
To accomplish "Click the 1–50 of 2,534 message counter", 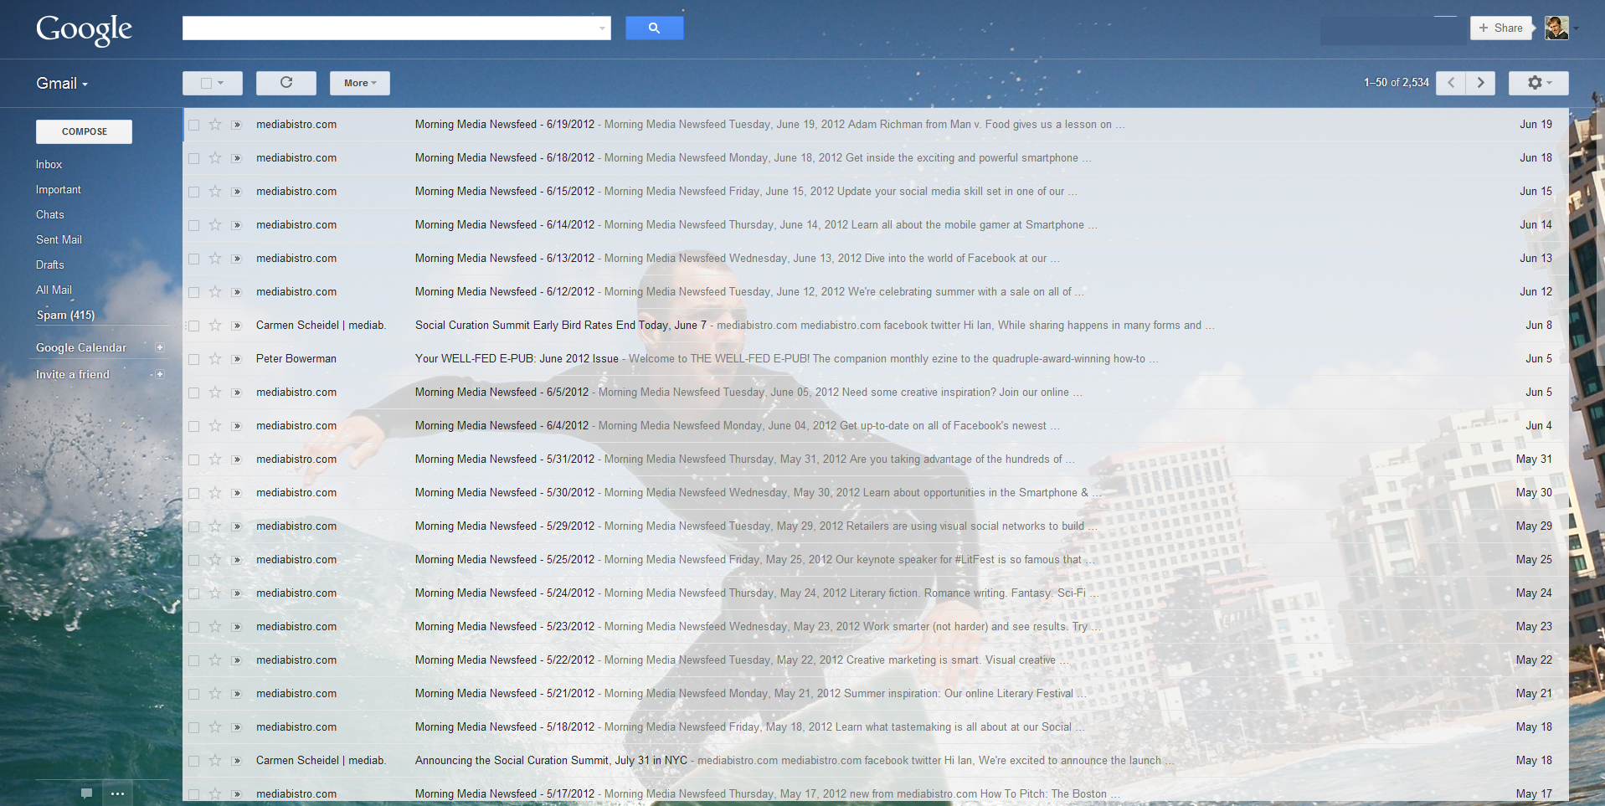I will (x=1396, y=83).
